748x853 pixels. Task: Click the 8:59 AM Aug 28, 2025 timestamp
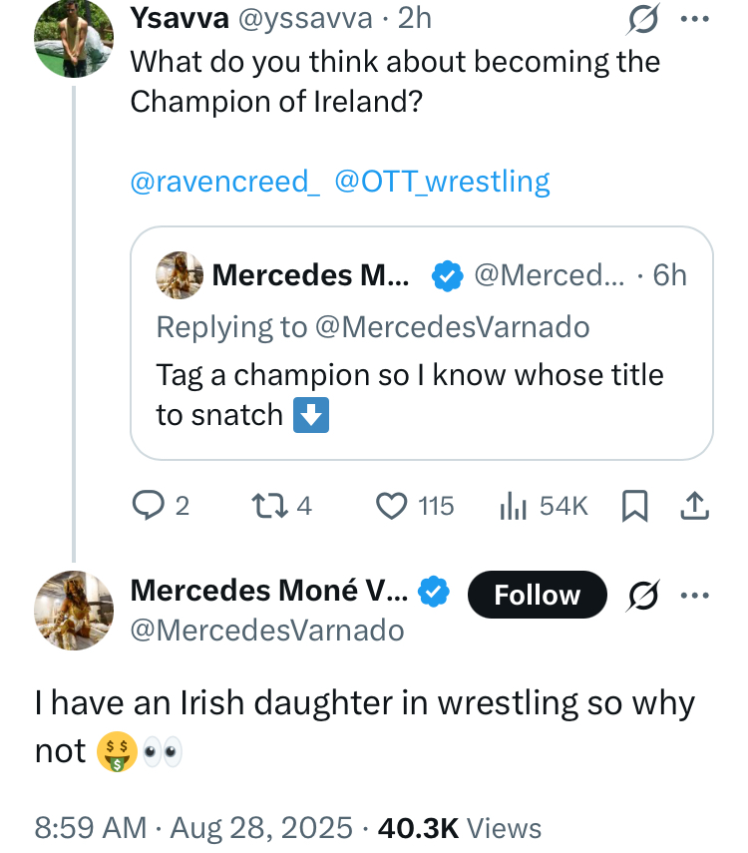(193, 827)
